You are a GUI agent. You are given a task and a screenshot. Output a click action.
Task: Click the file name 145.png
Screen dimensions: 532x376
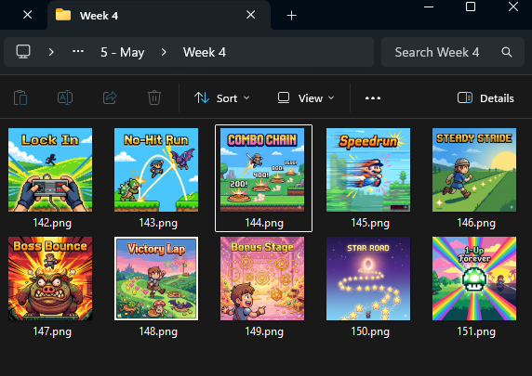370,223
